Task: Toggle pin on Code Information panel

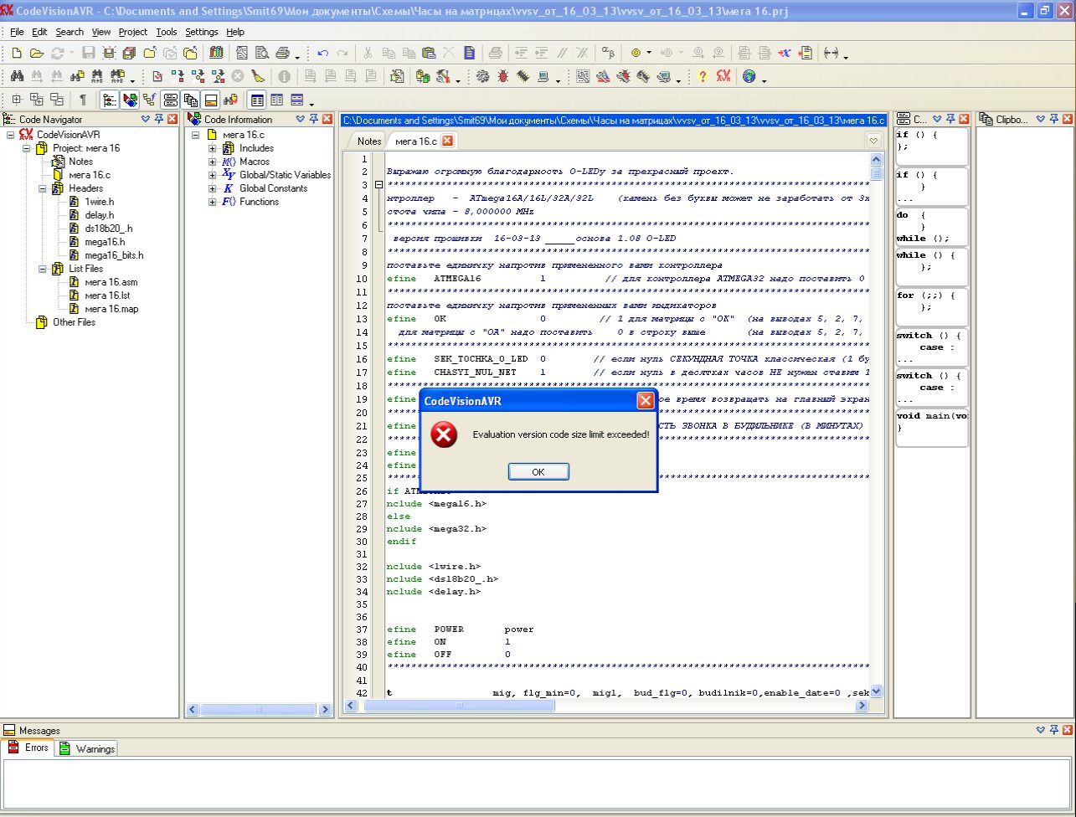Action: (x=313, y=119)
